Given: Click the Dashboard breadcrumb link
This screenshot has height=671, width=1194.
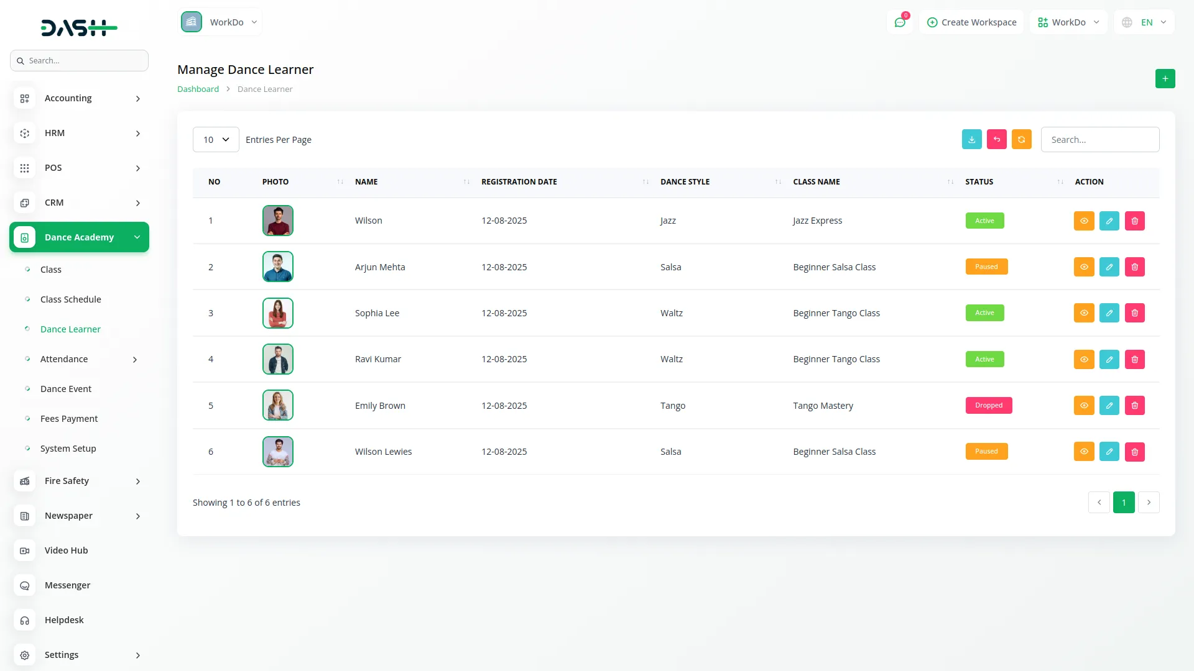Looking at the screenshot, I should [198, 89].
